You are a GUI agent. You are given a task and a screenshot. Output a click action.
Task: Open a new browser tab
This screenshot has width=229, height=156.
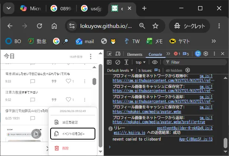[x=144, y=8]
